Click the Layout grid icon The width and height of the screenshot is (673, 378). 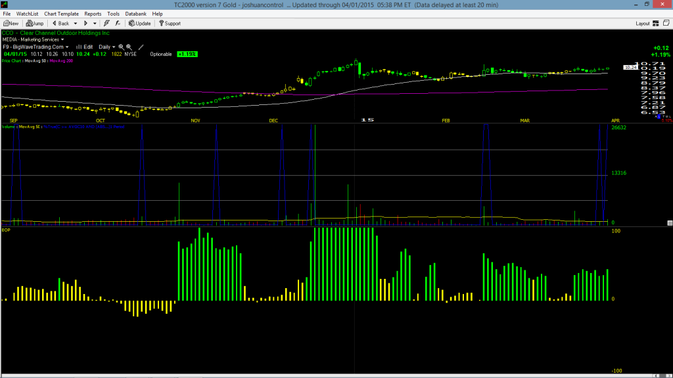click(x=656, y=24)
